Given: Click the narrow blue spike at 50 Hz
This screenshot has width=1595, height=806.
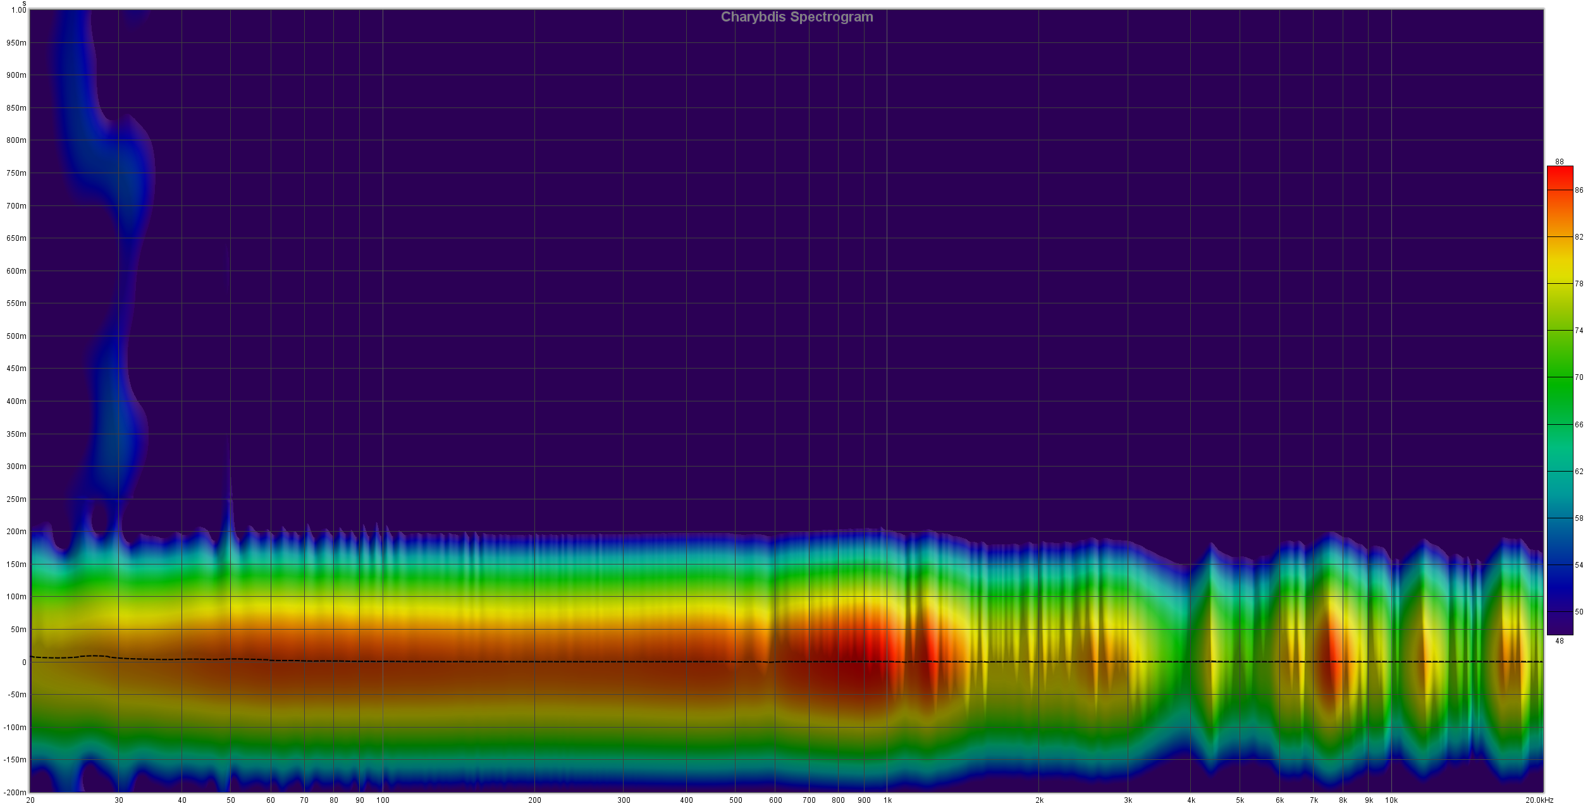Looking at the screenshot, I should tap(230, 506).
